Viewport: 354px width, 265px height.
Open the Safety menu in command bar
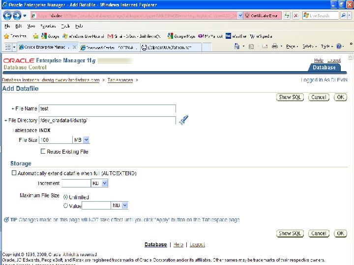(x=309, y=47)
